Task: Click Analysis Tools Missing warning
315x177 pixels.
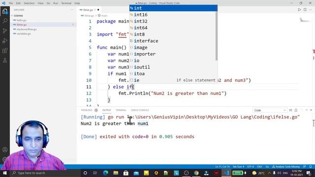Action: pyautogui.click(x=286, y=167)
